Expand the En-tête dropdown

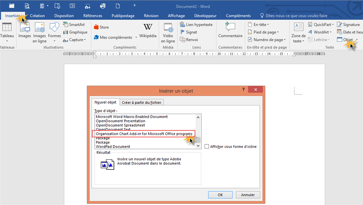pyautogui.click(x=258, y=24)
